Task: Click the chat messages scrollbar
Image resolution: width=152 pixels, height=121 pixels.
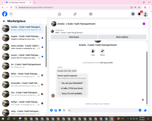Action: click(x=147, y=78)
